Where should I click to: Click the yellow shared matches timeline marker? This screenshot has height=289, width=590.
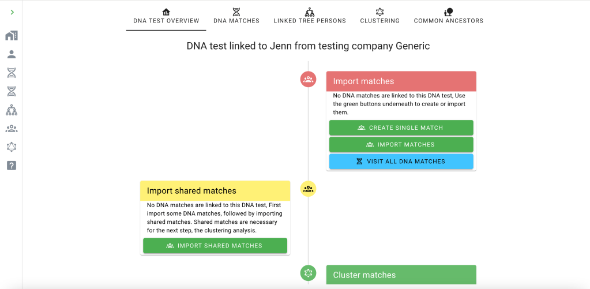click(308, 189)
